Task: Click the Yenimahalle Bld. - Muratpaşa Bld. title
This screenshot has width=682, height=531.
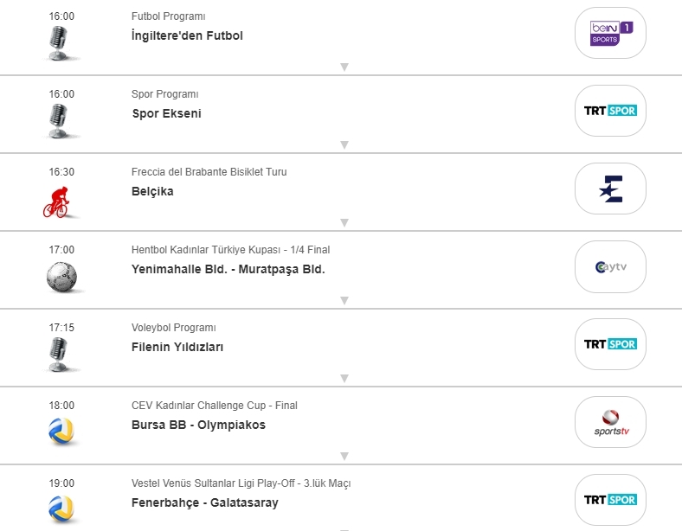Action: [228, 269]
